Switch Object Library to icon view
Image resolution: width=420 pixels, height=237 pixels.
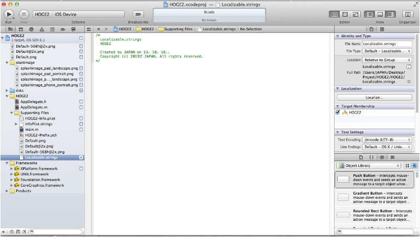tap(407, 166)
